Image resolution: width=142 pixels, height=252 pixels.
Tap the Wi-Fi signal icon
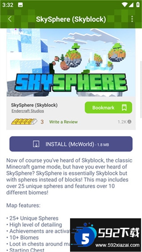(x=124, y=5)
